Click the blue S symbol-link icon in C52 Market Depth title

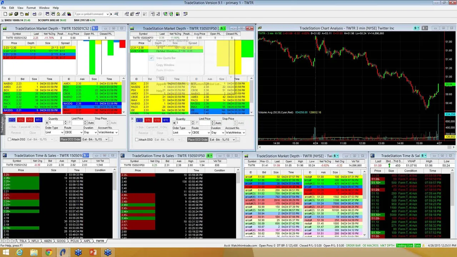[95, 28]
